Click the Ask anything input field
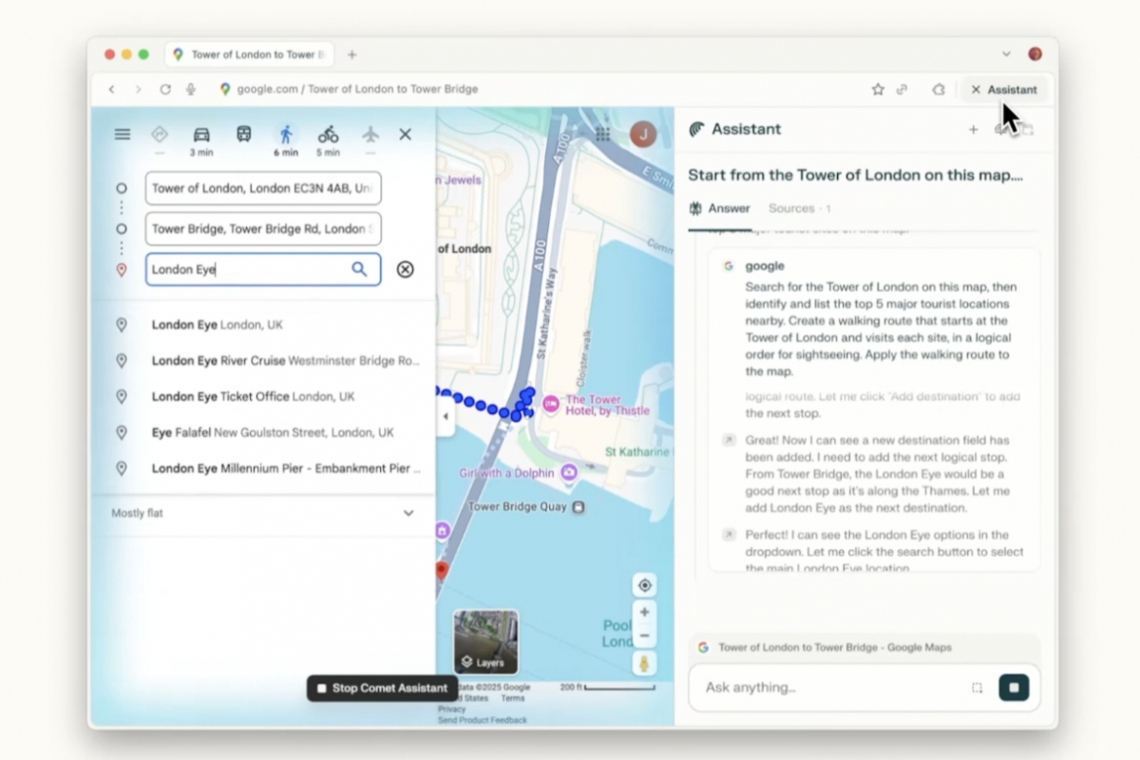This screenshot has width=1140, height=760. coord(831,688)
